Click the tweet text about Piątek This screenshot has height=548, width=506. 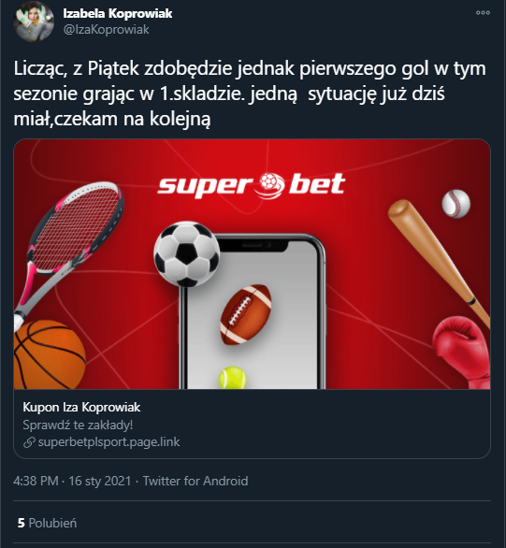(x=250, y=94)
